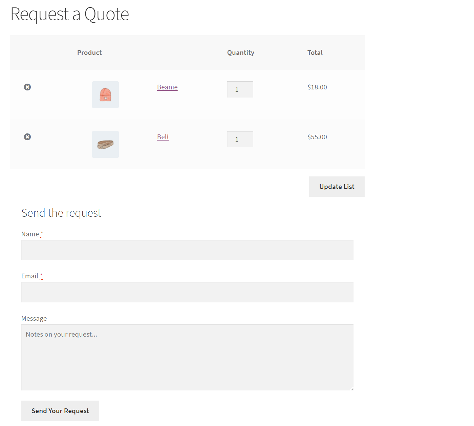Open the Belt product page
Screen dimensions: 474x426
point(163,137)
